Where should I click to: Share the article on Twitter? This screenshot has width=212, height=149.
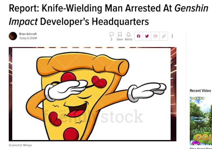pos(147,36)
